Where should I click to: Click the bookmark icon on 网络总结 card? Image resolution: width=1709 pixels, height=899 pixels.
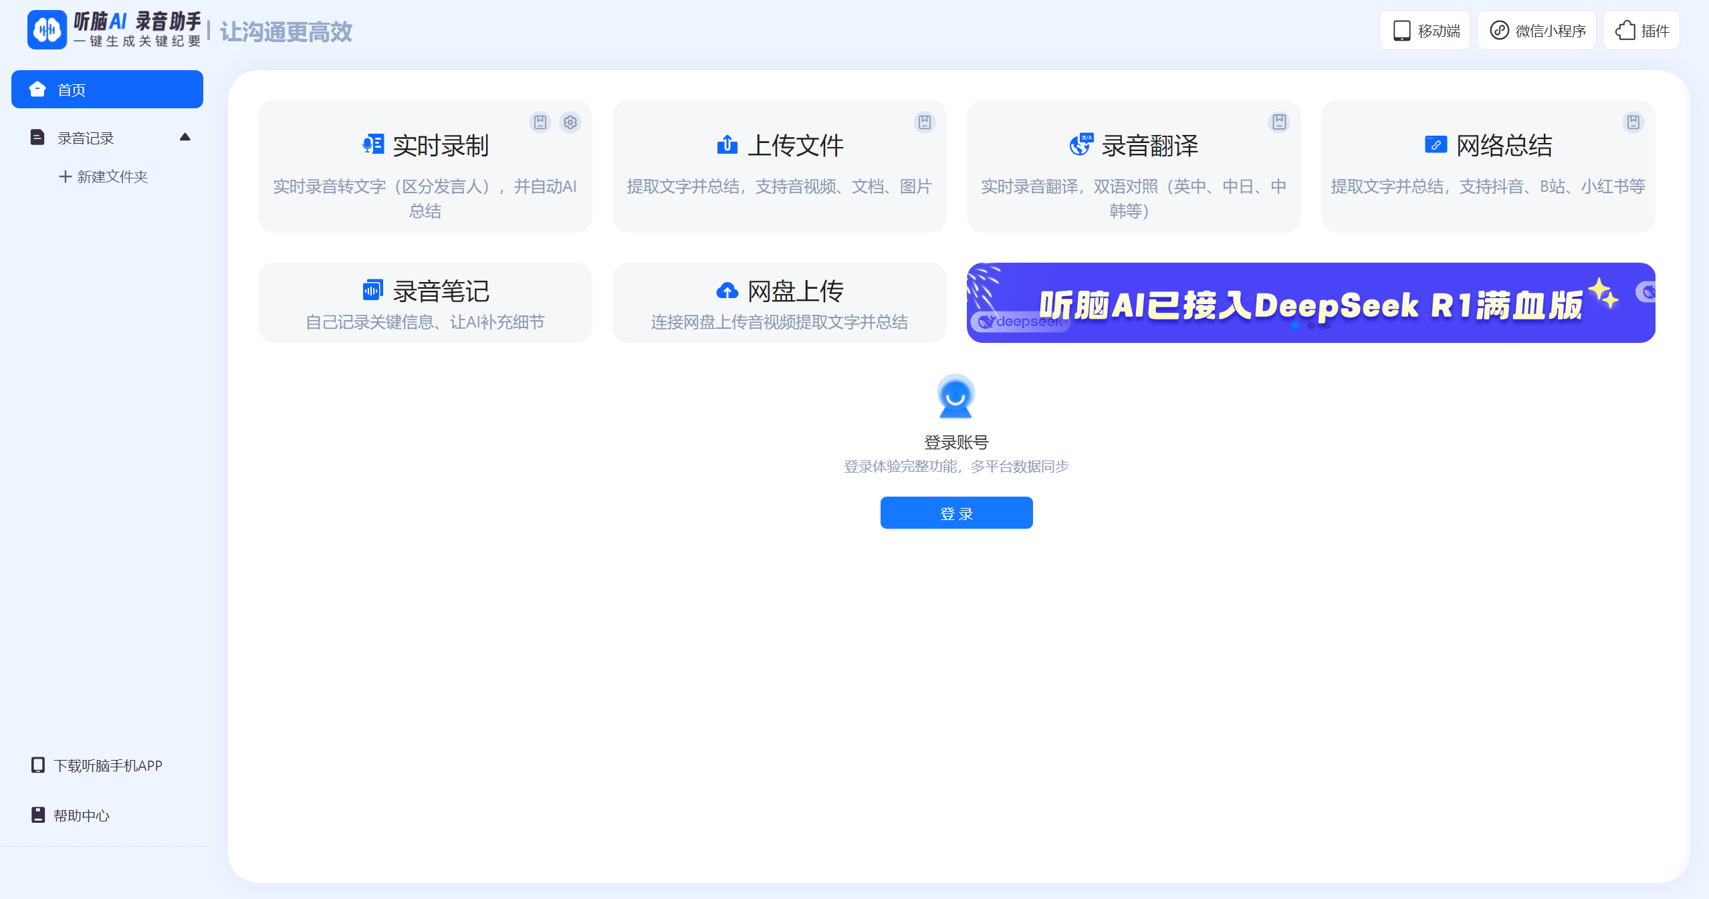coord(1633,122)
